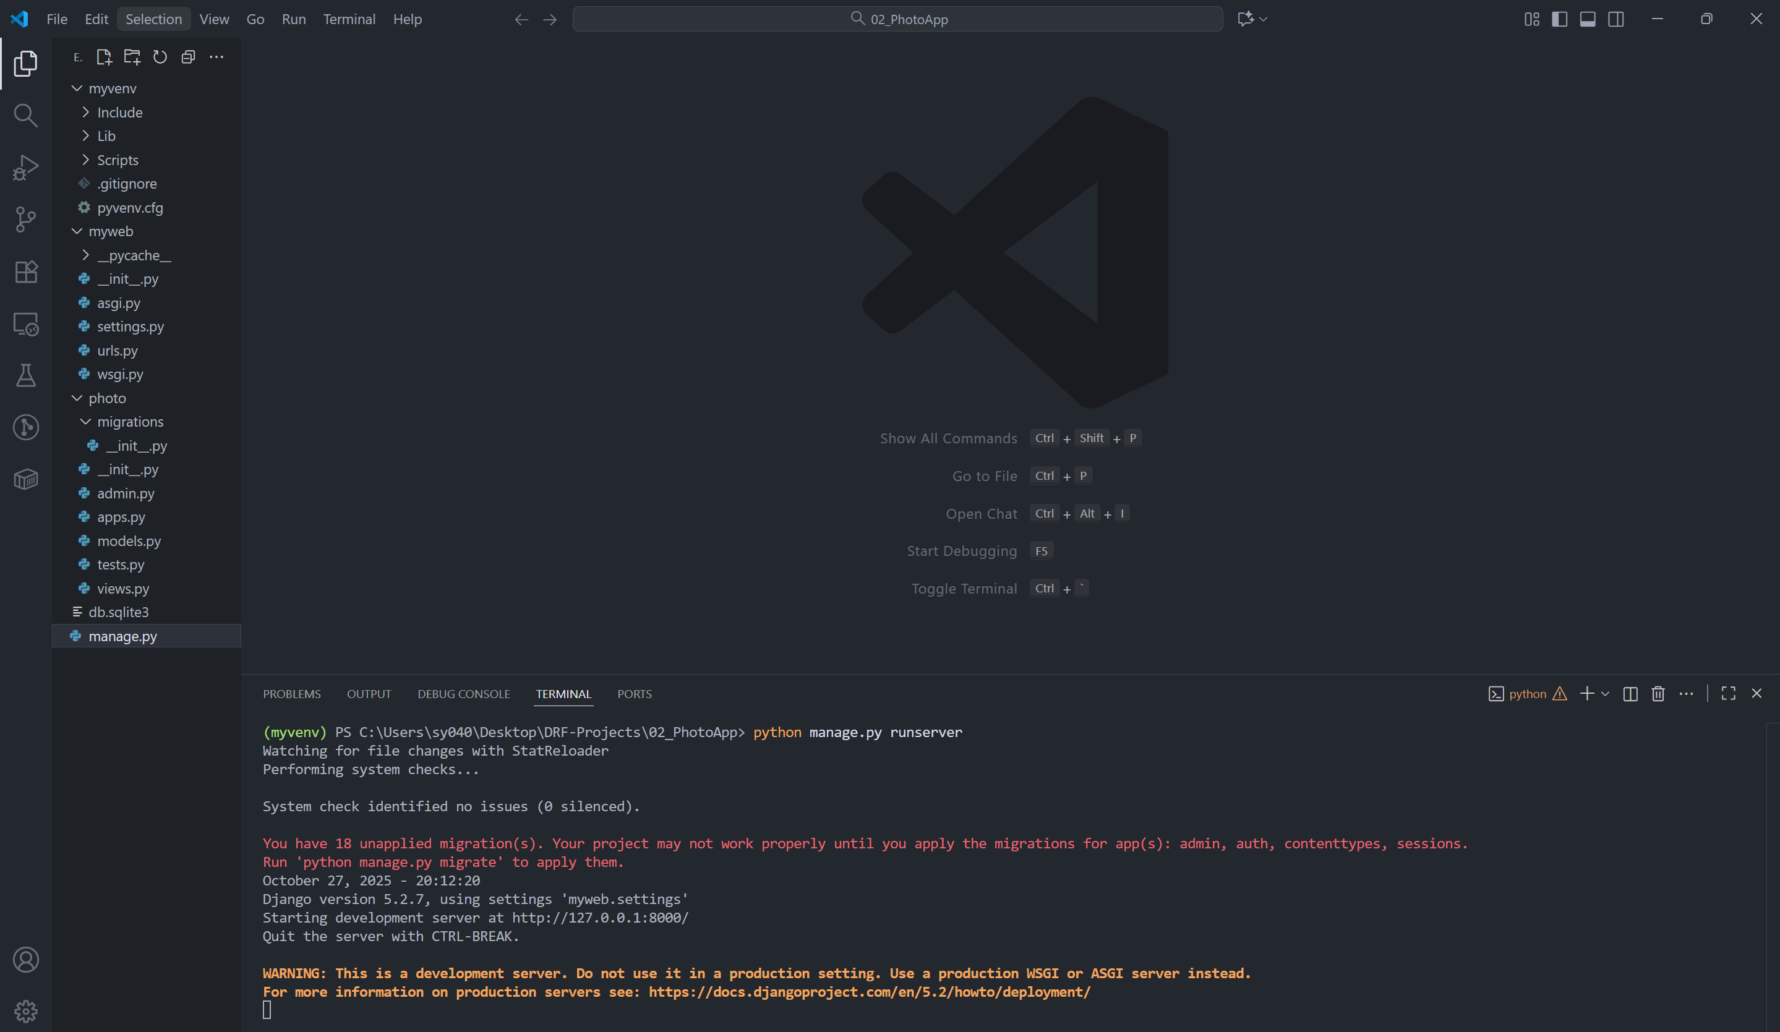This screenshot has width=1780, height=1032.
Task: Kill terminal with the trash icon
Action: pyautogui.click(x=1658, y=694)
